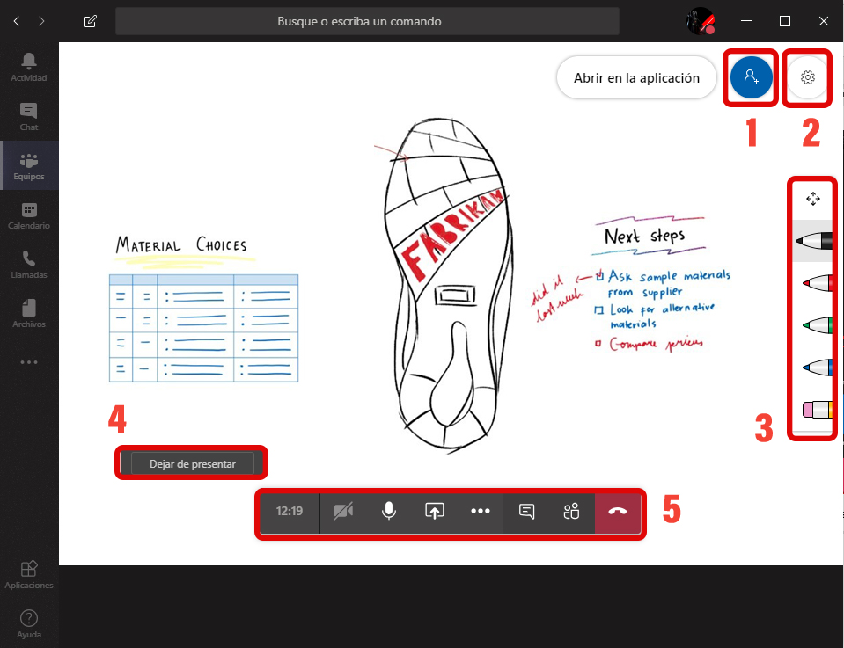Show the meeting chat panel

click(x=526, y=512)
